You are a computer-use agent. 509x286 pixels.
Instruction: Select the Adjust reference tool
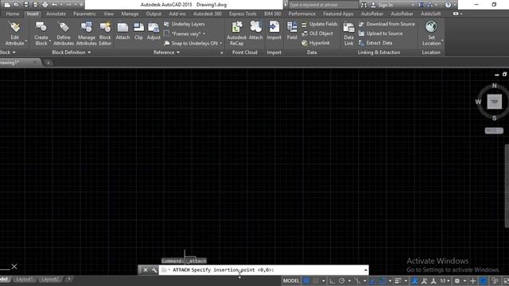pos(153,31)
